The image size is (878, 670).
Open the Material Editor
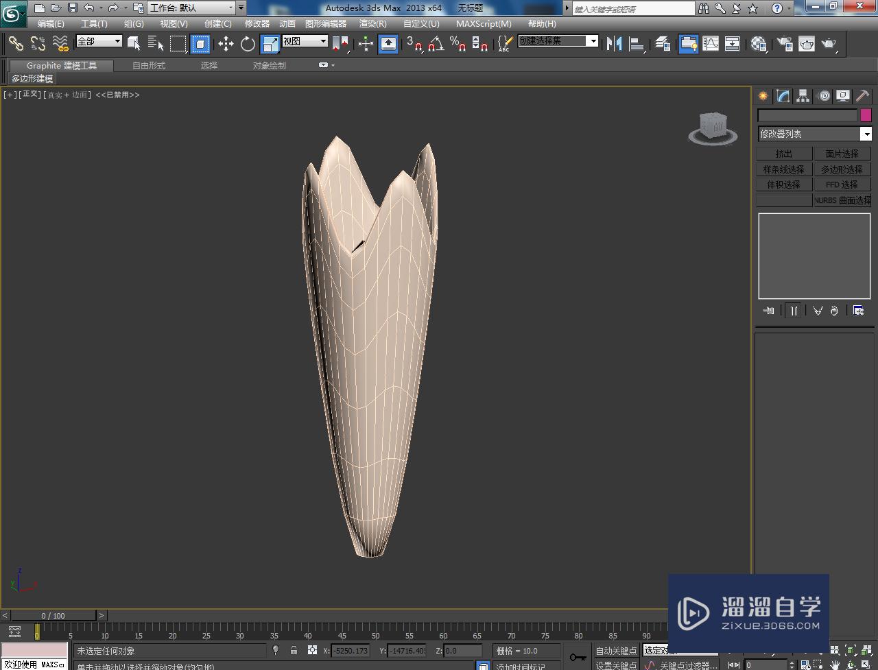tap(759, 44)
